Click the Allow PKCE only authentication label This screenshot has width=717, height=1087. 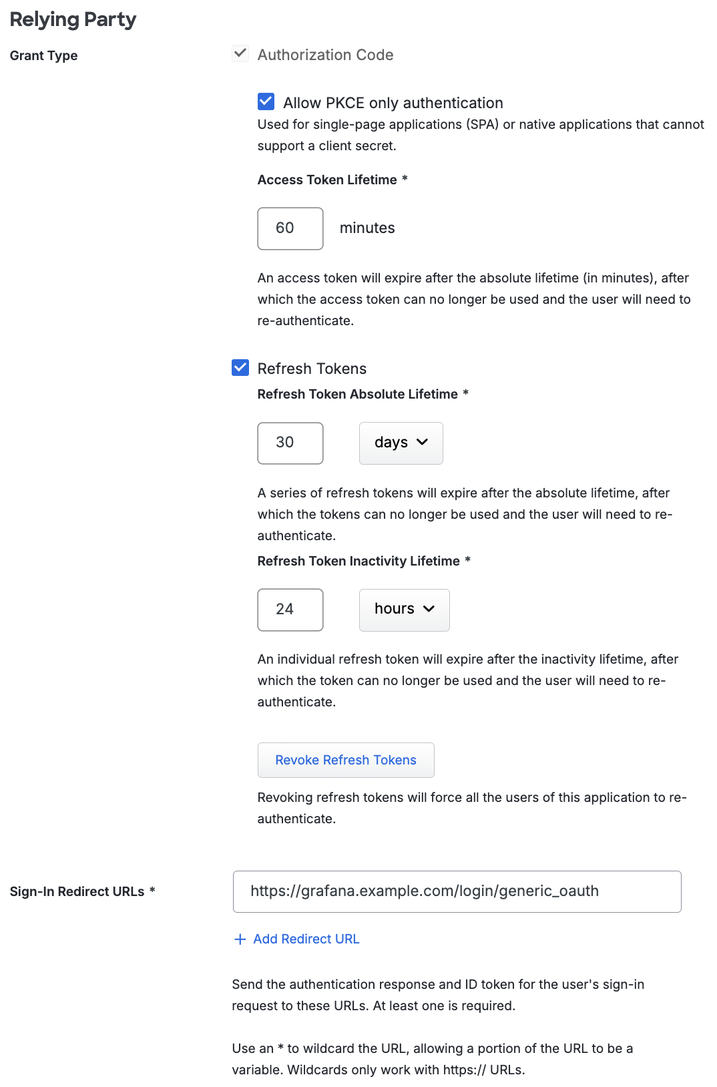pos(393,103)
